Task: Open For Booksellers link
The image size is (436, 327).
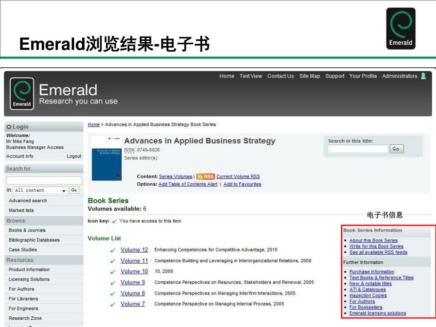Action: click(x=366, y=307)
